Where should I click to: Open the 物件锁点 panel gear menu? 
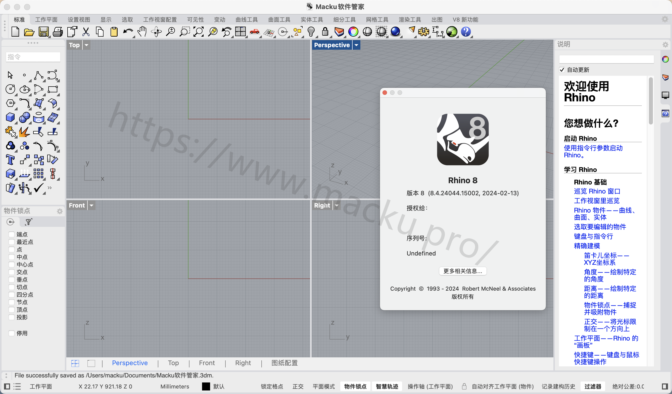(x=60, y=211)
